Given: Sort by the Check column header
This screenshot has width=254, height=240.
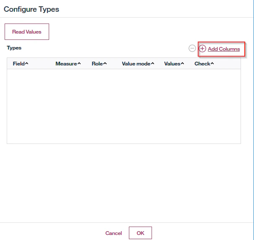Looking at the screenshot, I should click(204, 64).
